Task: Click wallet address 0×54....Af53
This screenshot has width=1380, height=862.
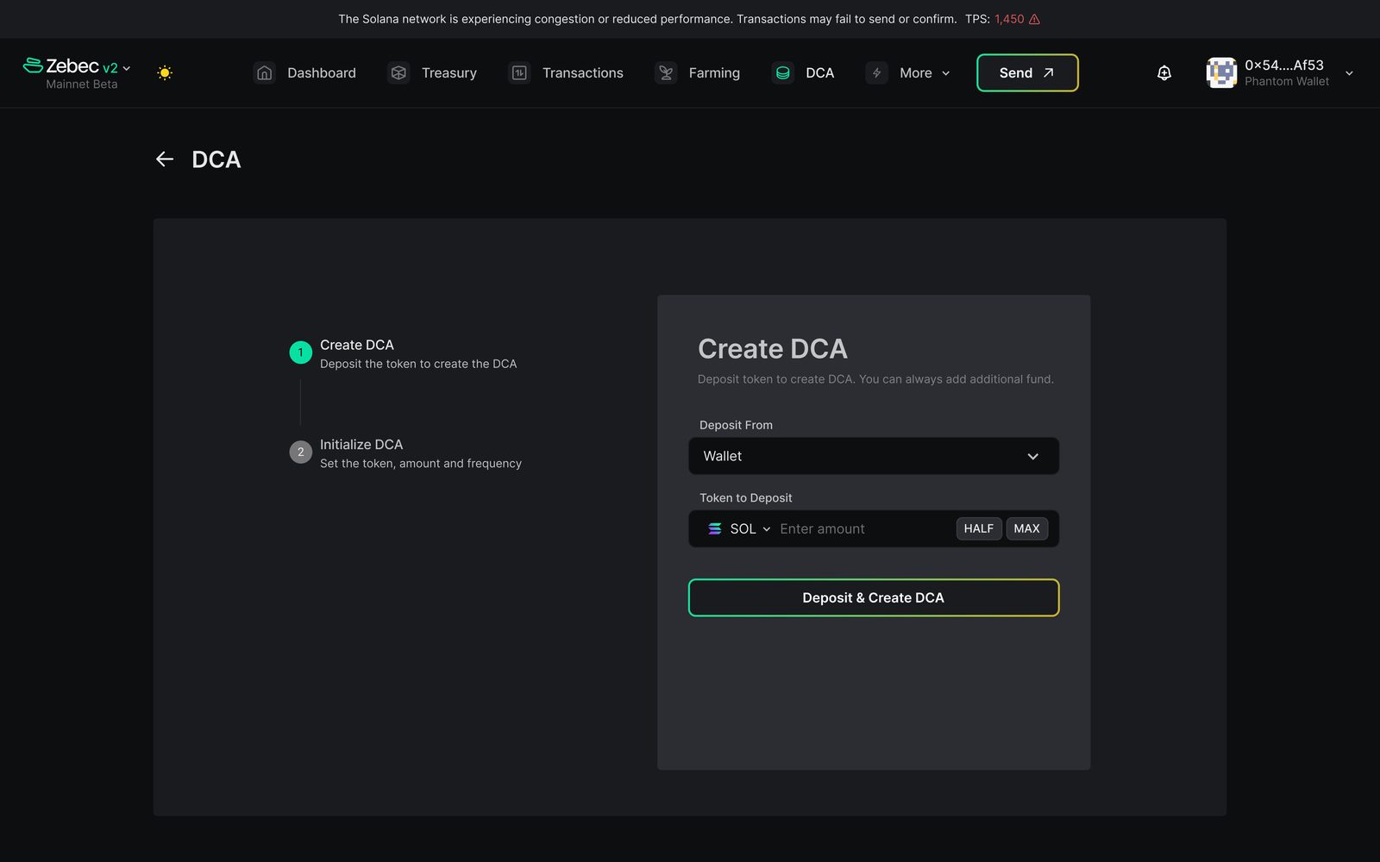Action: [1283, 66]
